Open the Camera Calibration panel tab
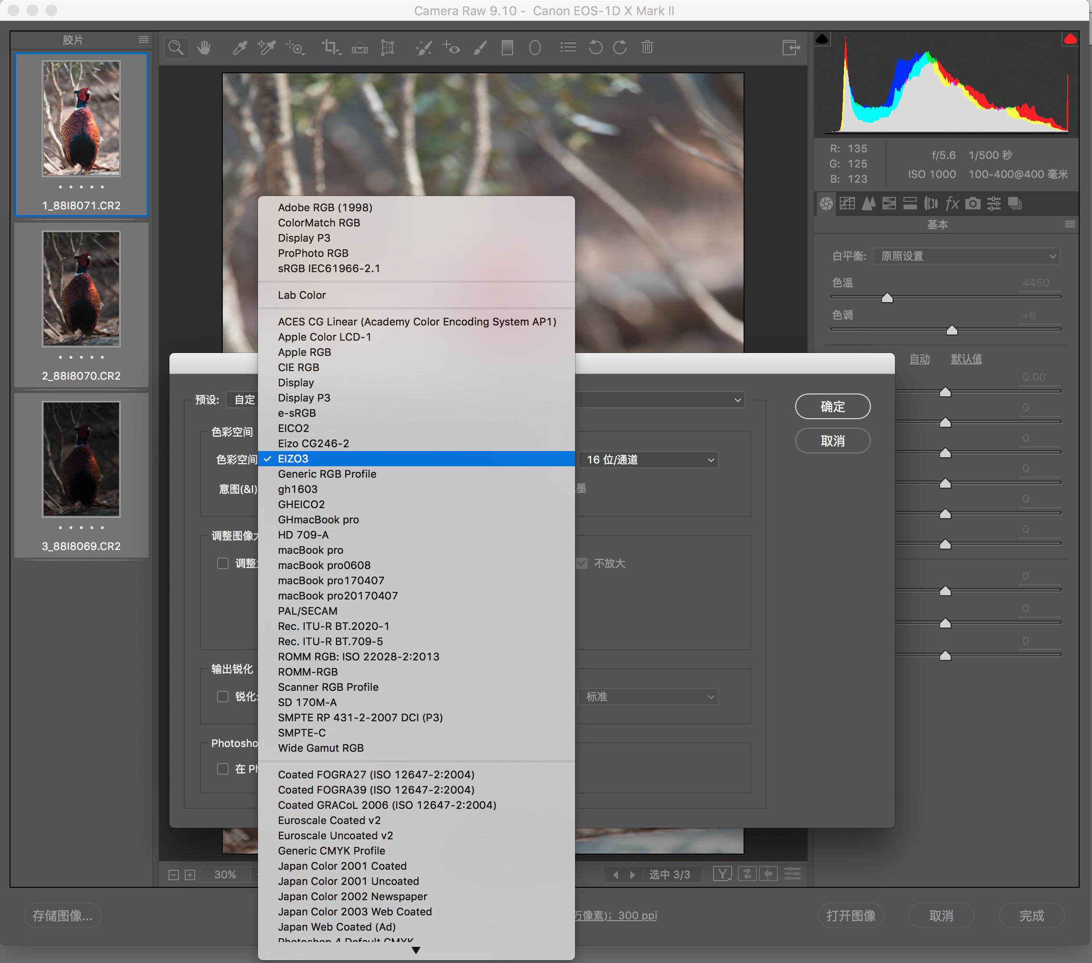The width and height of the screenshot is (1092, 963). [x=973, y=204]
